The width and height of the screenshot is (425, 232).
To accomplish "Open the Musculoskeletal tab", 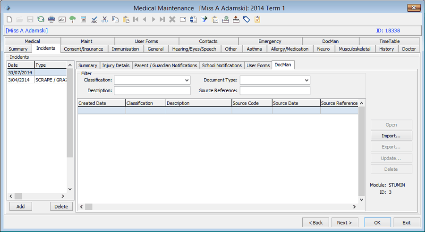I will coord(355,49).
